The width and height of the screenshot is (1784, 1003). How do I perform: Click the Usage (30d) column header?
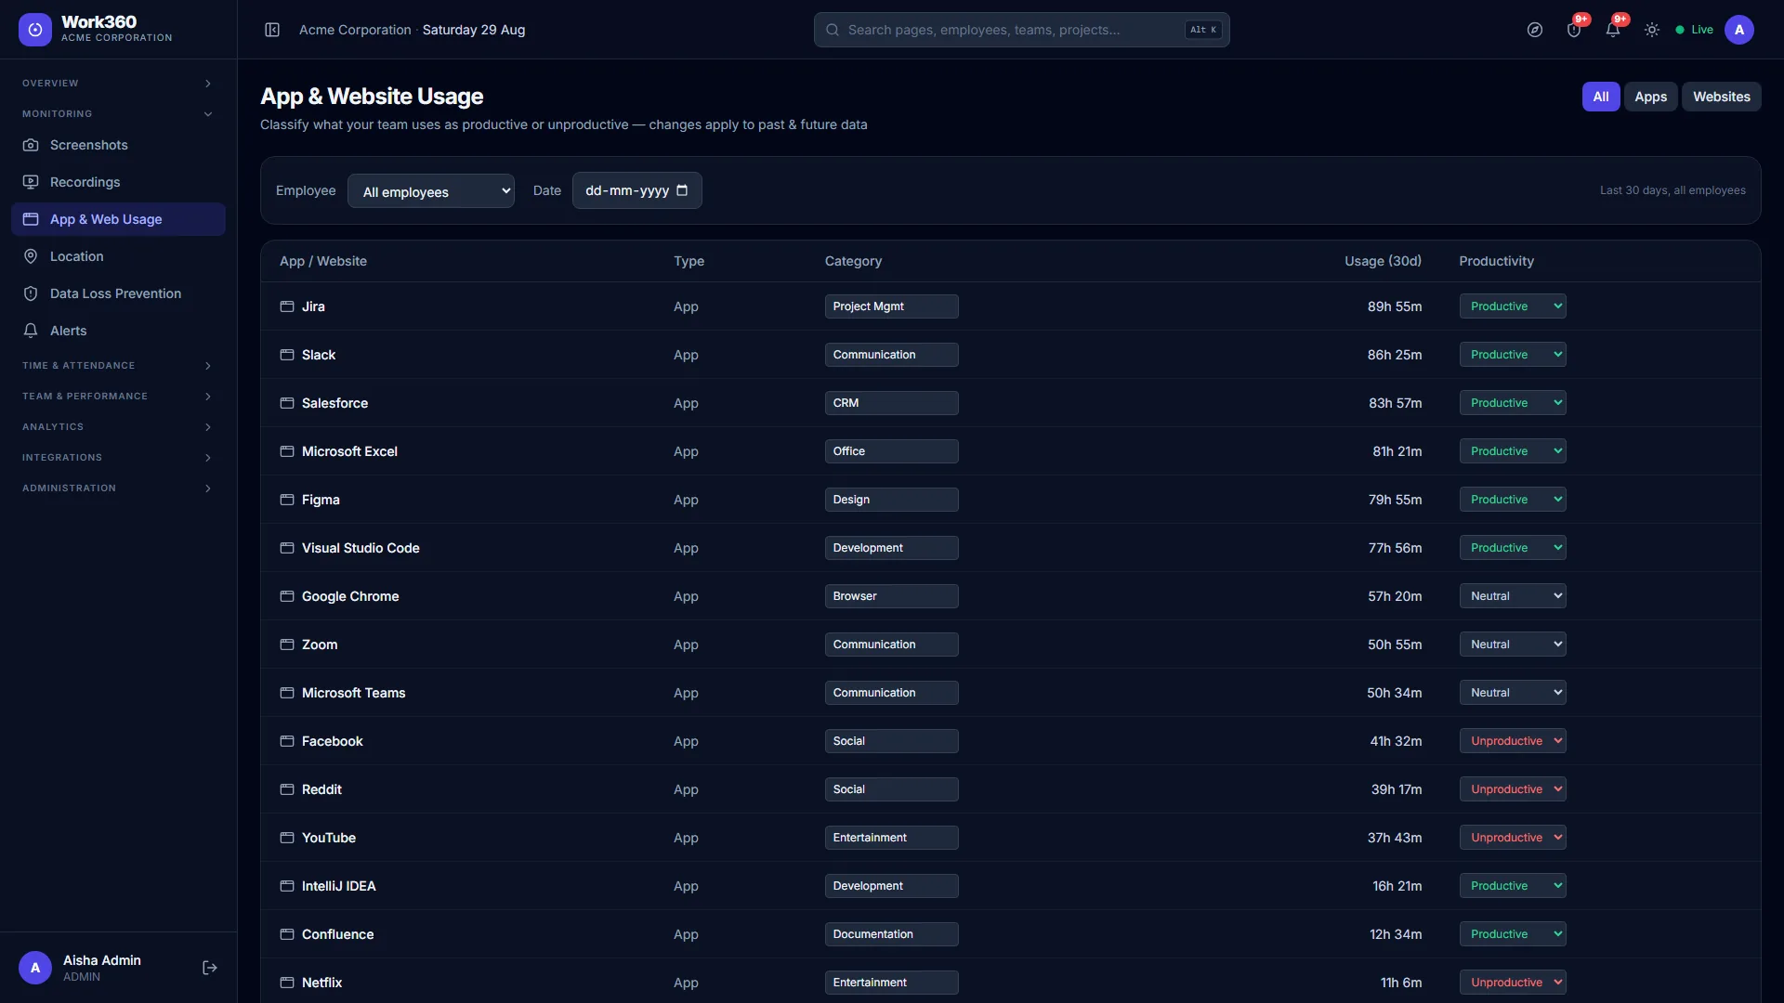[x=1383, y=261]
